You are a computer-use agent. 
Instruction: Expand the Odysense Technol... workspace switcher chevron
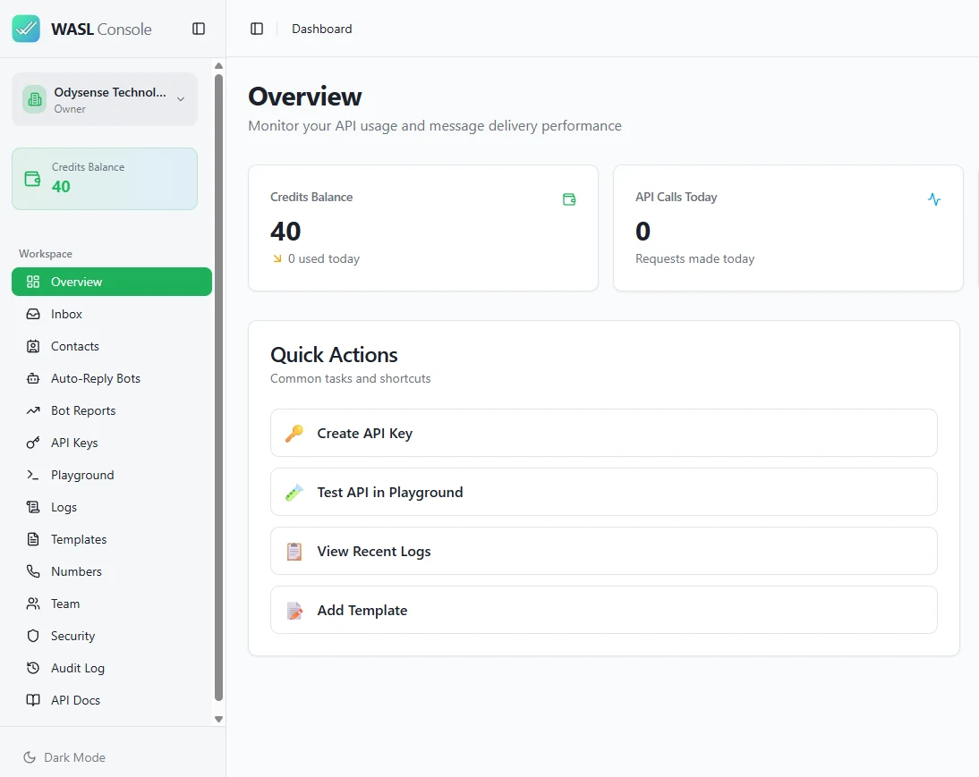(181, 99)
